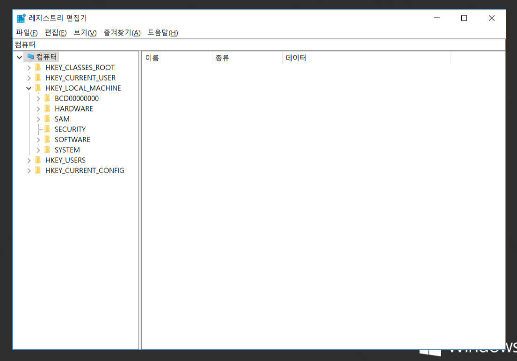Screen dimensions: 517x361
Task: Maximize the Registry Editor window
Action: point(464,18)
